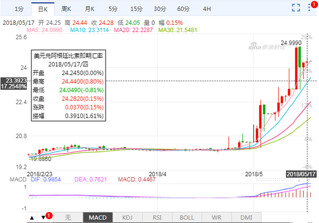This screenshot has width=319, height=223.
Task: Click the tooltip title 美元兑阿根廷比索即期汇率
Action: tap(68, 56)
